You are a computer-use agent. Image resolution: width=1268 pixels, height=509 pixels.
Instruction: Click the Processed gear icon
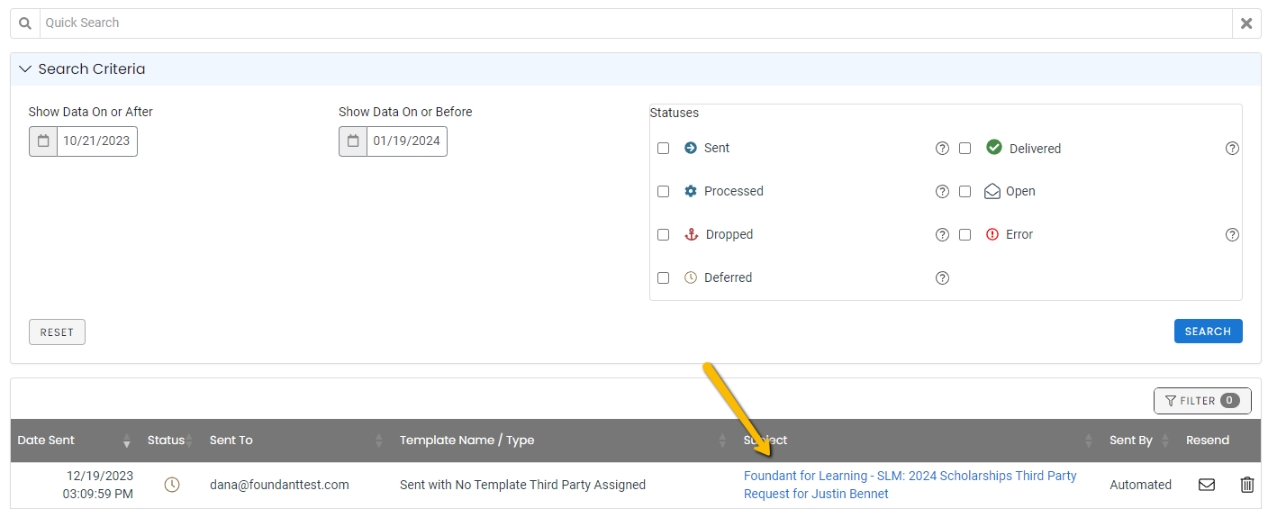[691, 191]
